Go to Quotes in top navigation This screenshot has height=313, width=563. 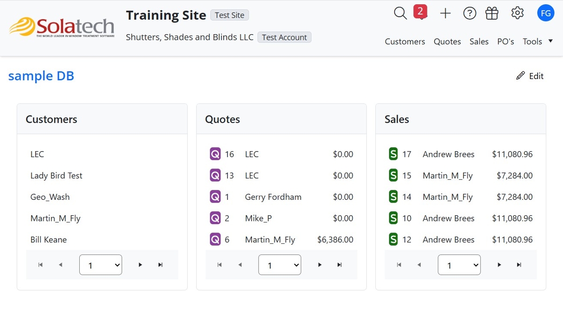(x=447, y=42)
